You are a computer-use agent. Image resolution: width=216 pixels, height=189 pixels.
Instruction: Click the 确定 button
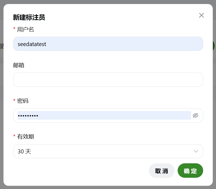point(190,171)
